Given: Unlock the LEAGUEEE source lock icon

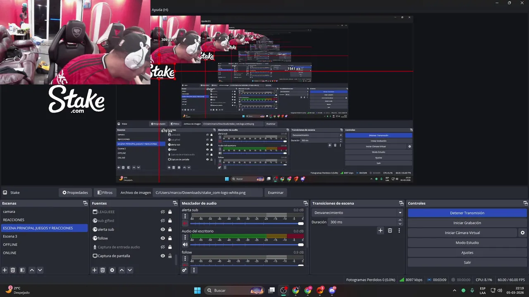Looking at the screenshot, I should (170, 212).
